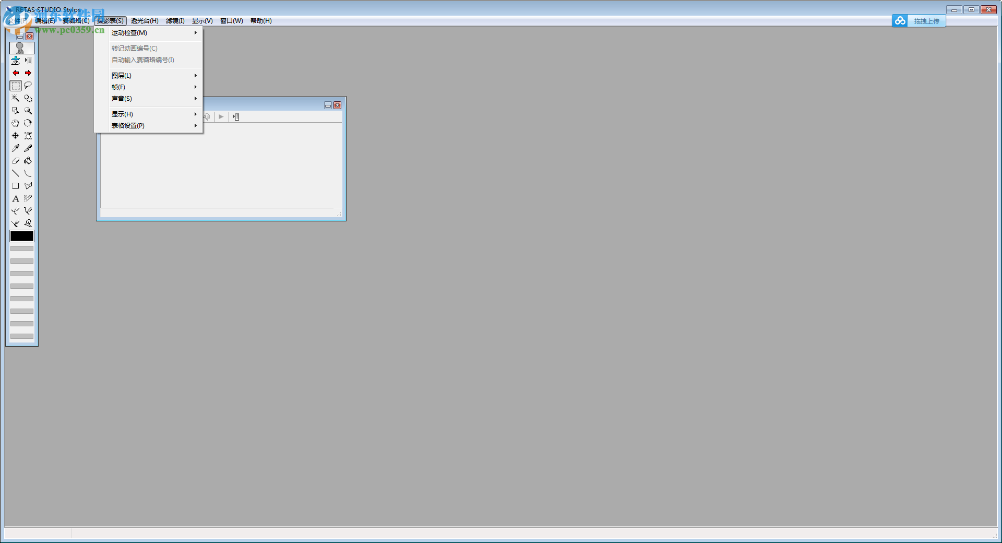Select the four-arrow move tool

(16, 136)
